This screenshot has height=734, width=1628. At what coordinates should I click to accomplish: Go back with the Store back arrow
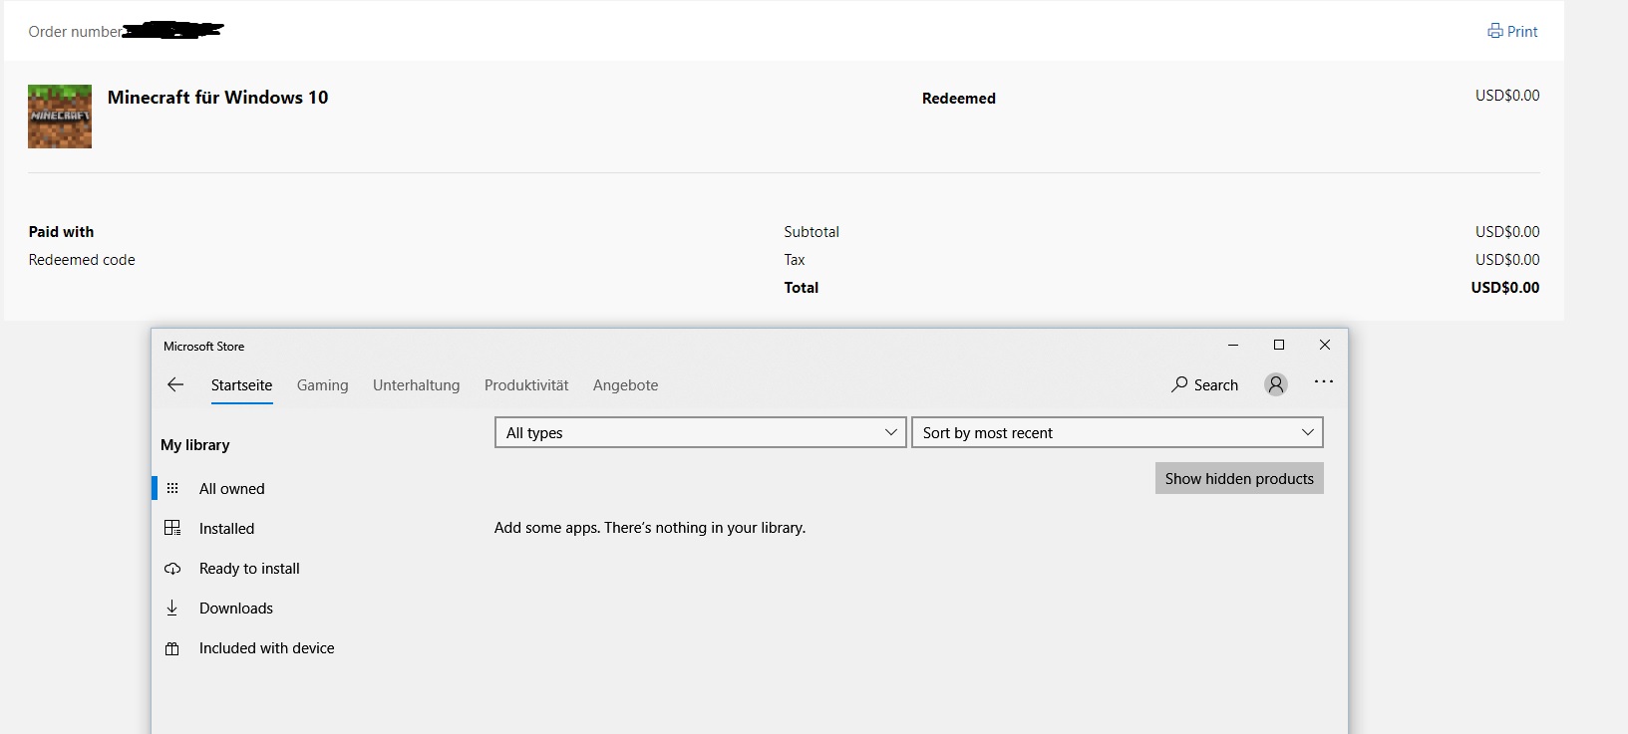[x=175, y=384]
